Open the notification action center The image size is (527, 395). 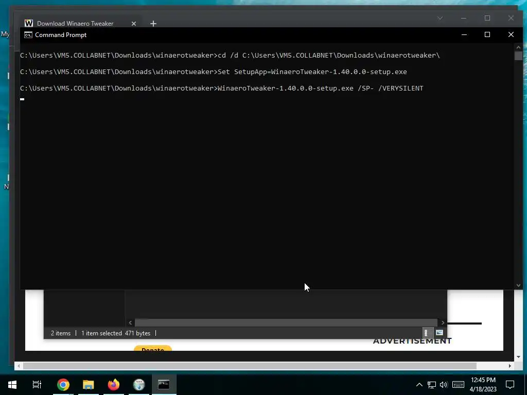pyautogui.click(x=510, y=385)
